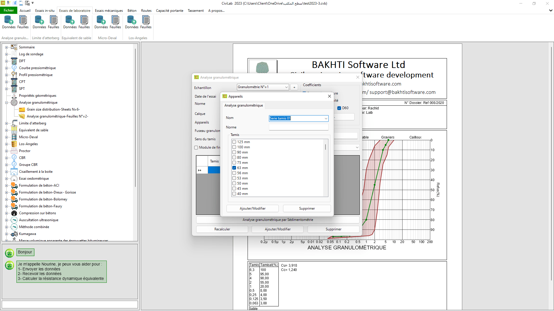
Task: Select Los-Angeles tree icon
Action: pyautogui.click(x=14, y=144)
